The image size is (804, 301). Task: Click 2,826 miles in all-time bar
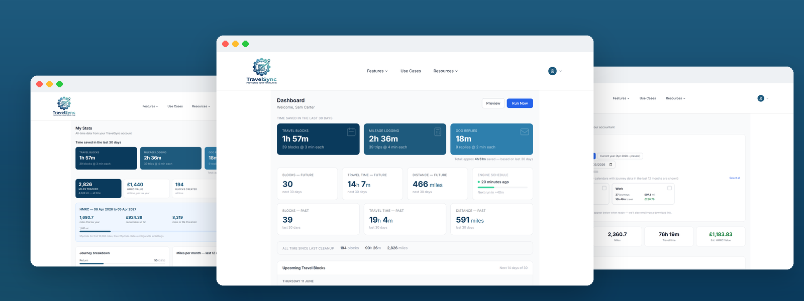tap(397, 248)
